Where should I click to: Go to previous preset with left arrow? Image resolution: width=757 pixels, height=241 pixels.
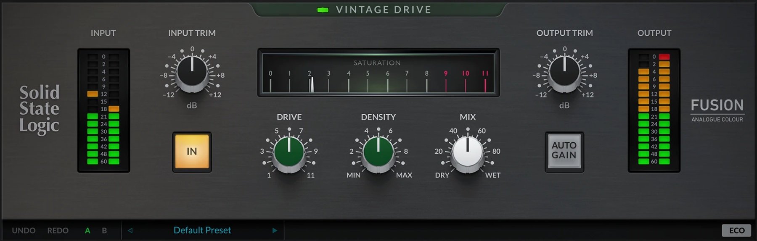tap(130, 230)
